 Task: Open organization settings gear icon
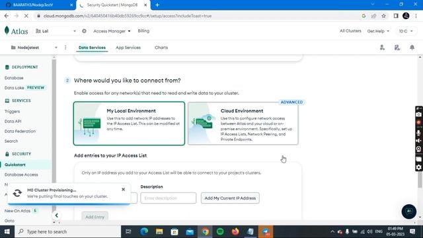[84, 31]
